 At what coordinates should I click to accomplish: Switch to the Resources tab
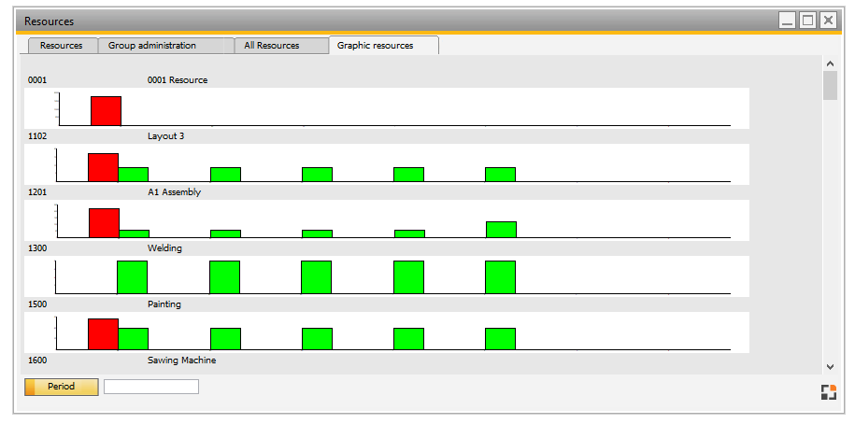(62, 46)
